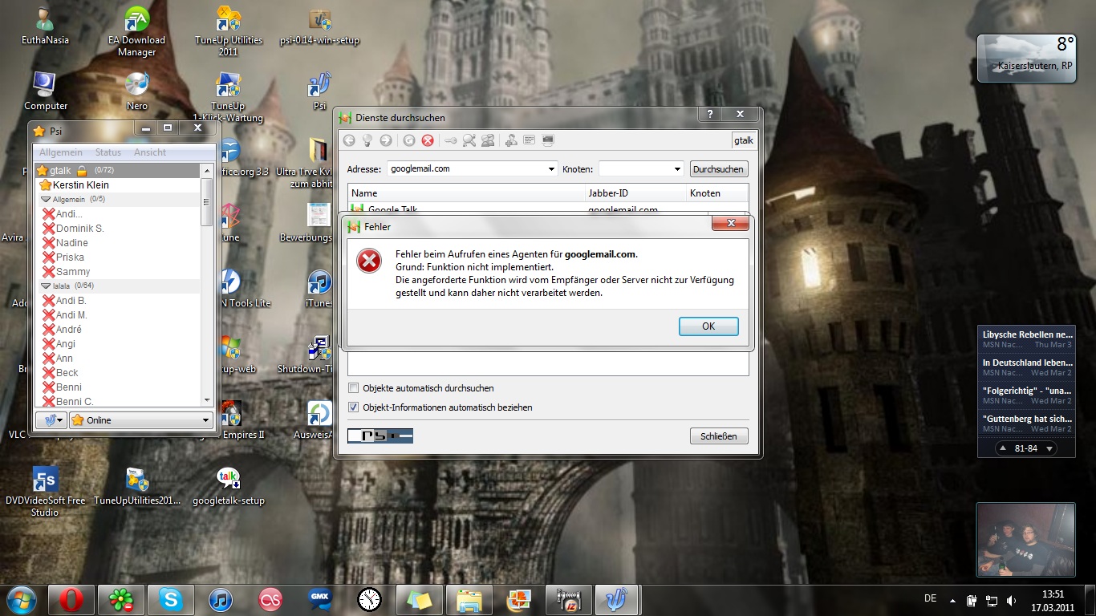
Task: Show hidden system tray icons arrow
Action: click(x=952, y=600)
